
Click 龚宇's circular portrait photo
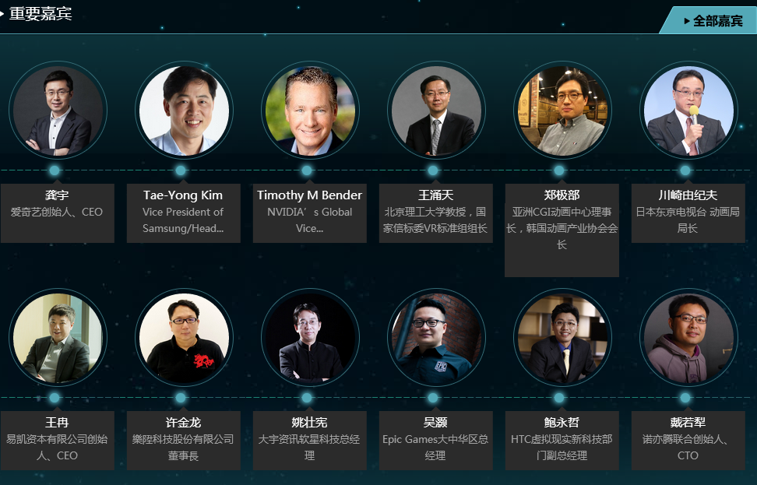click(x=58, y=111)
